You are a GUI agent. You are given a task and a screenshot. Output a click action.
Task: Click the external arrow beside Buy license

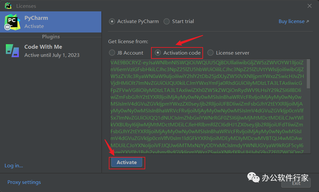[308, 21]
